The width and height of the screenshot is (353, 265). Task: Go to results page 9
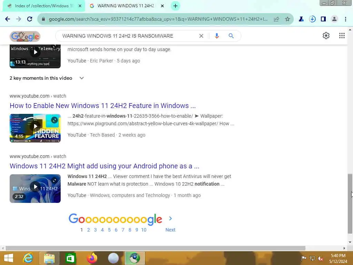coord(137,230)
